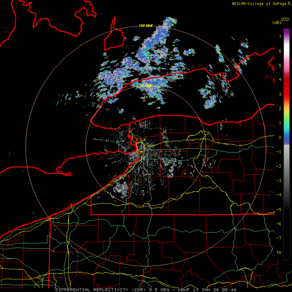Click the 0.5 DEG elevation text
Screen dimensions: 292x292
(x=160, y=290)
